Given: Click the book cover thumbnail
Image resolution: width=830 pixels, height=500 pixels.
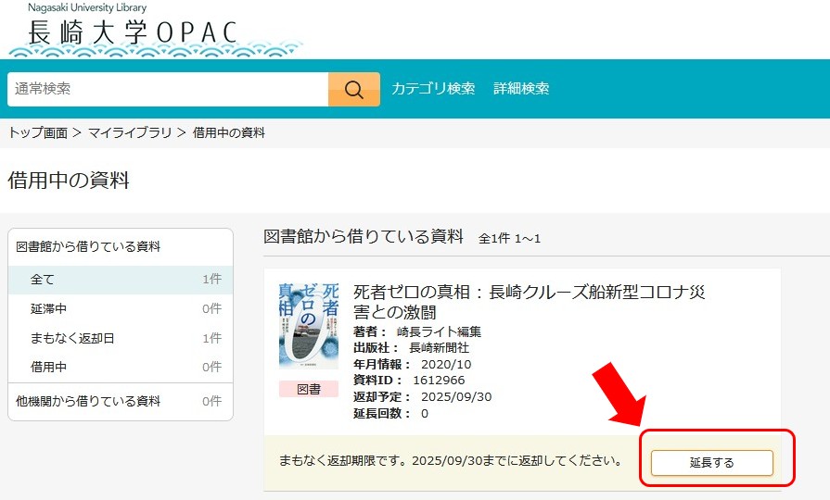Looking at the screenshot, I should coord(309,326).
